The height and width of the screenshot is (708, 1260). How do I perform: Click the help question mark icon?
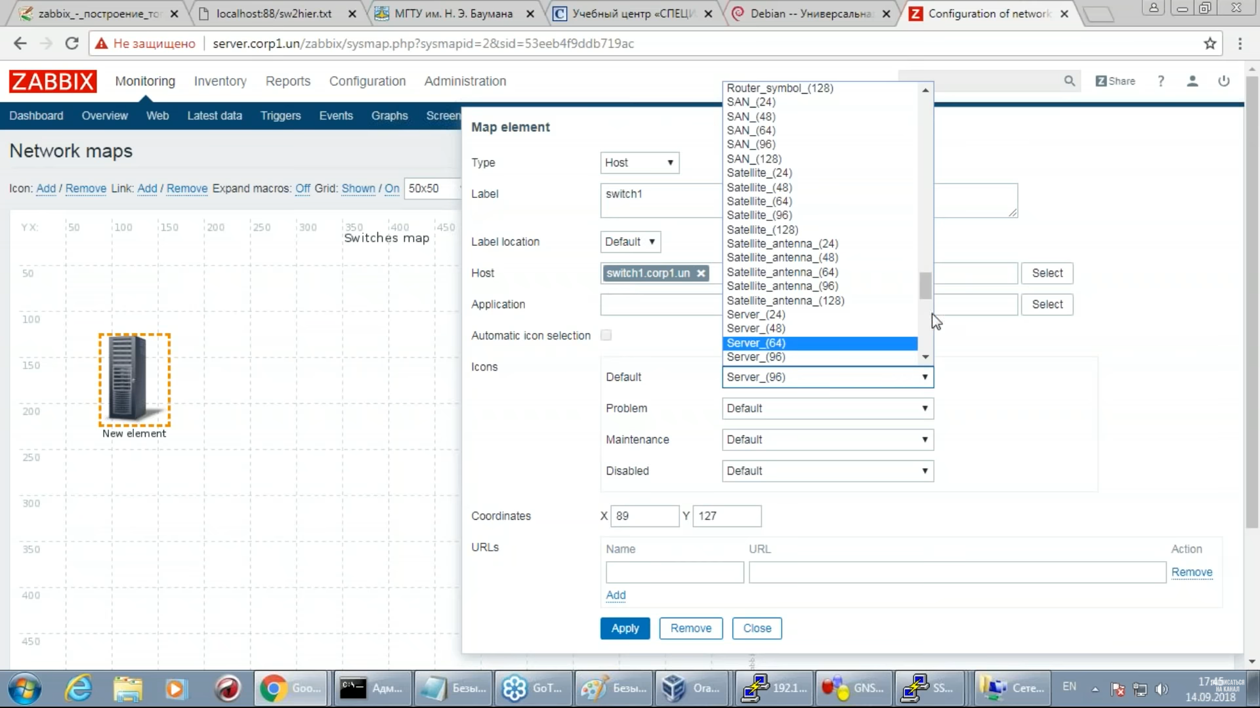pyautogui.click(x=1160, y=81)
